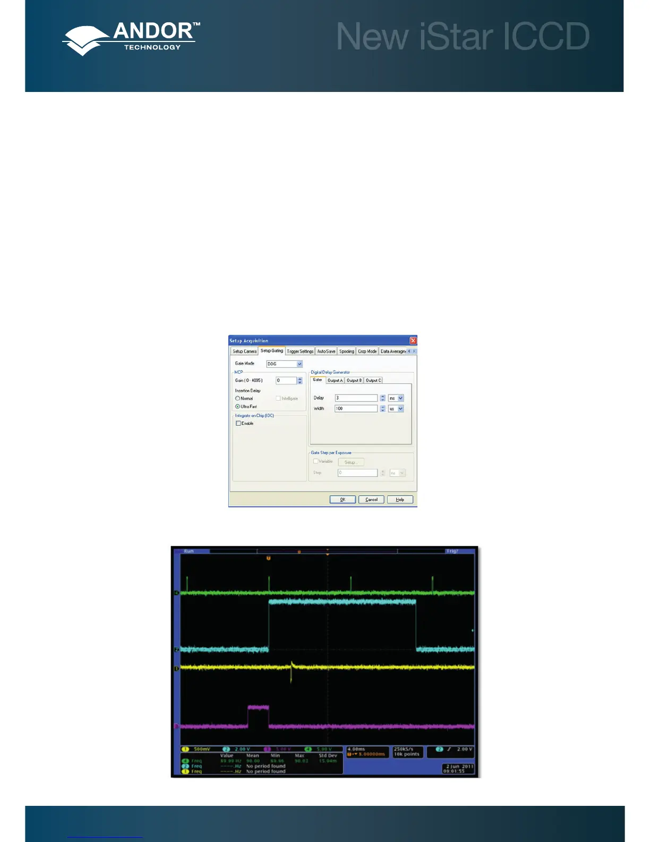This screenshot has width=650, height=842.
Task: Toggle the Intelligate checkbox
Action: coord(278,398)
